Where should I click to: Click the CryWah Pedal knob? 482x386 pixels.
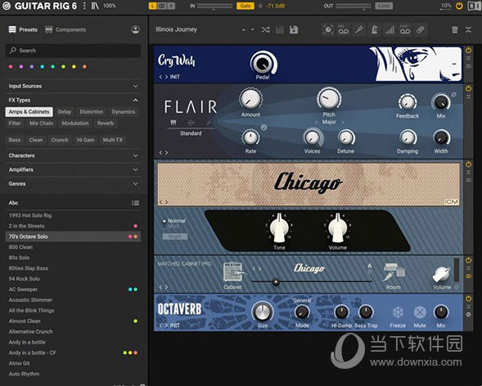pyautogui.click(x=263, y=63)
